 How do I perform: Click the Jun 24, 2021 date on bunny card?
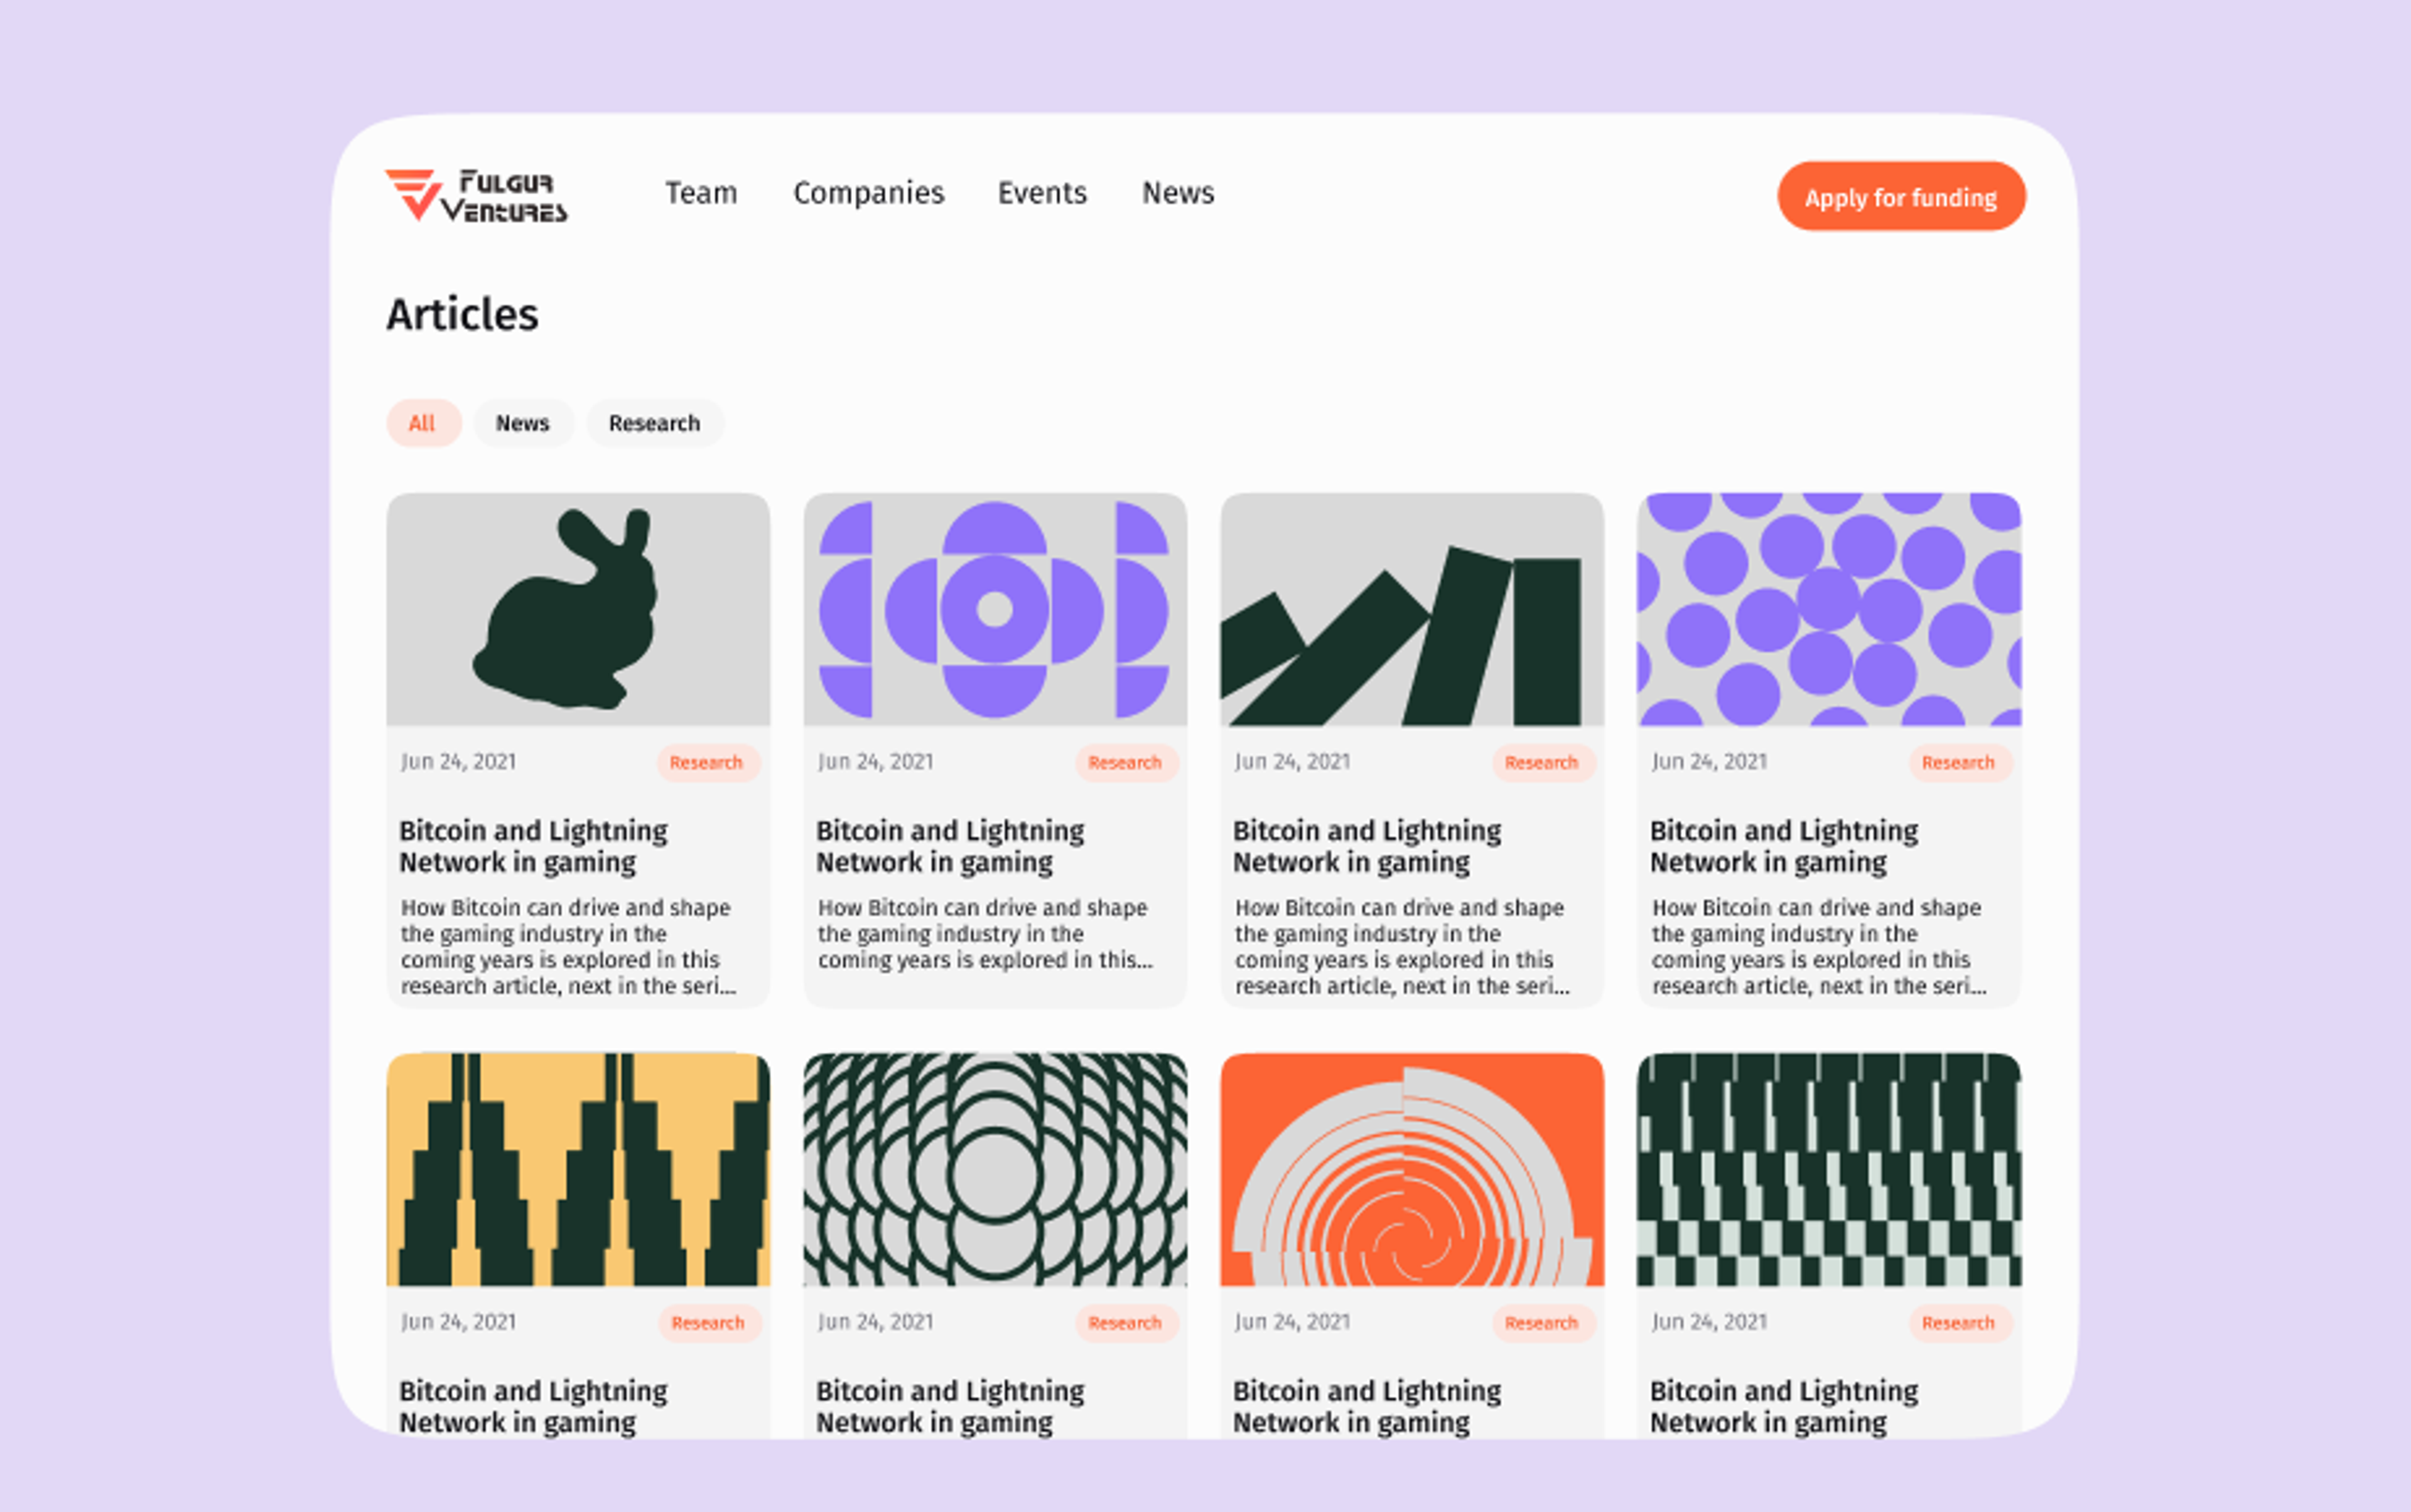(460, 762)
